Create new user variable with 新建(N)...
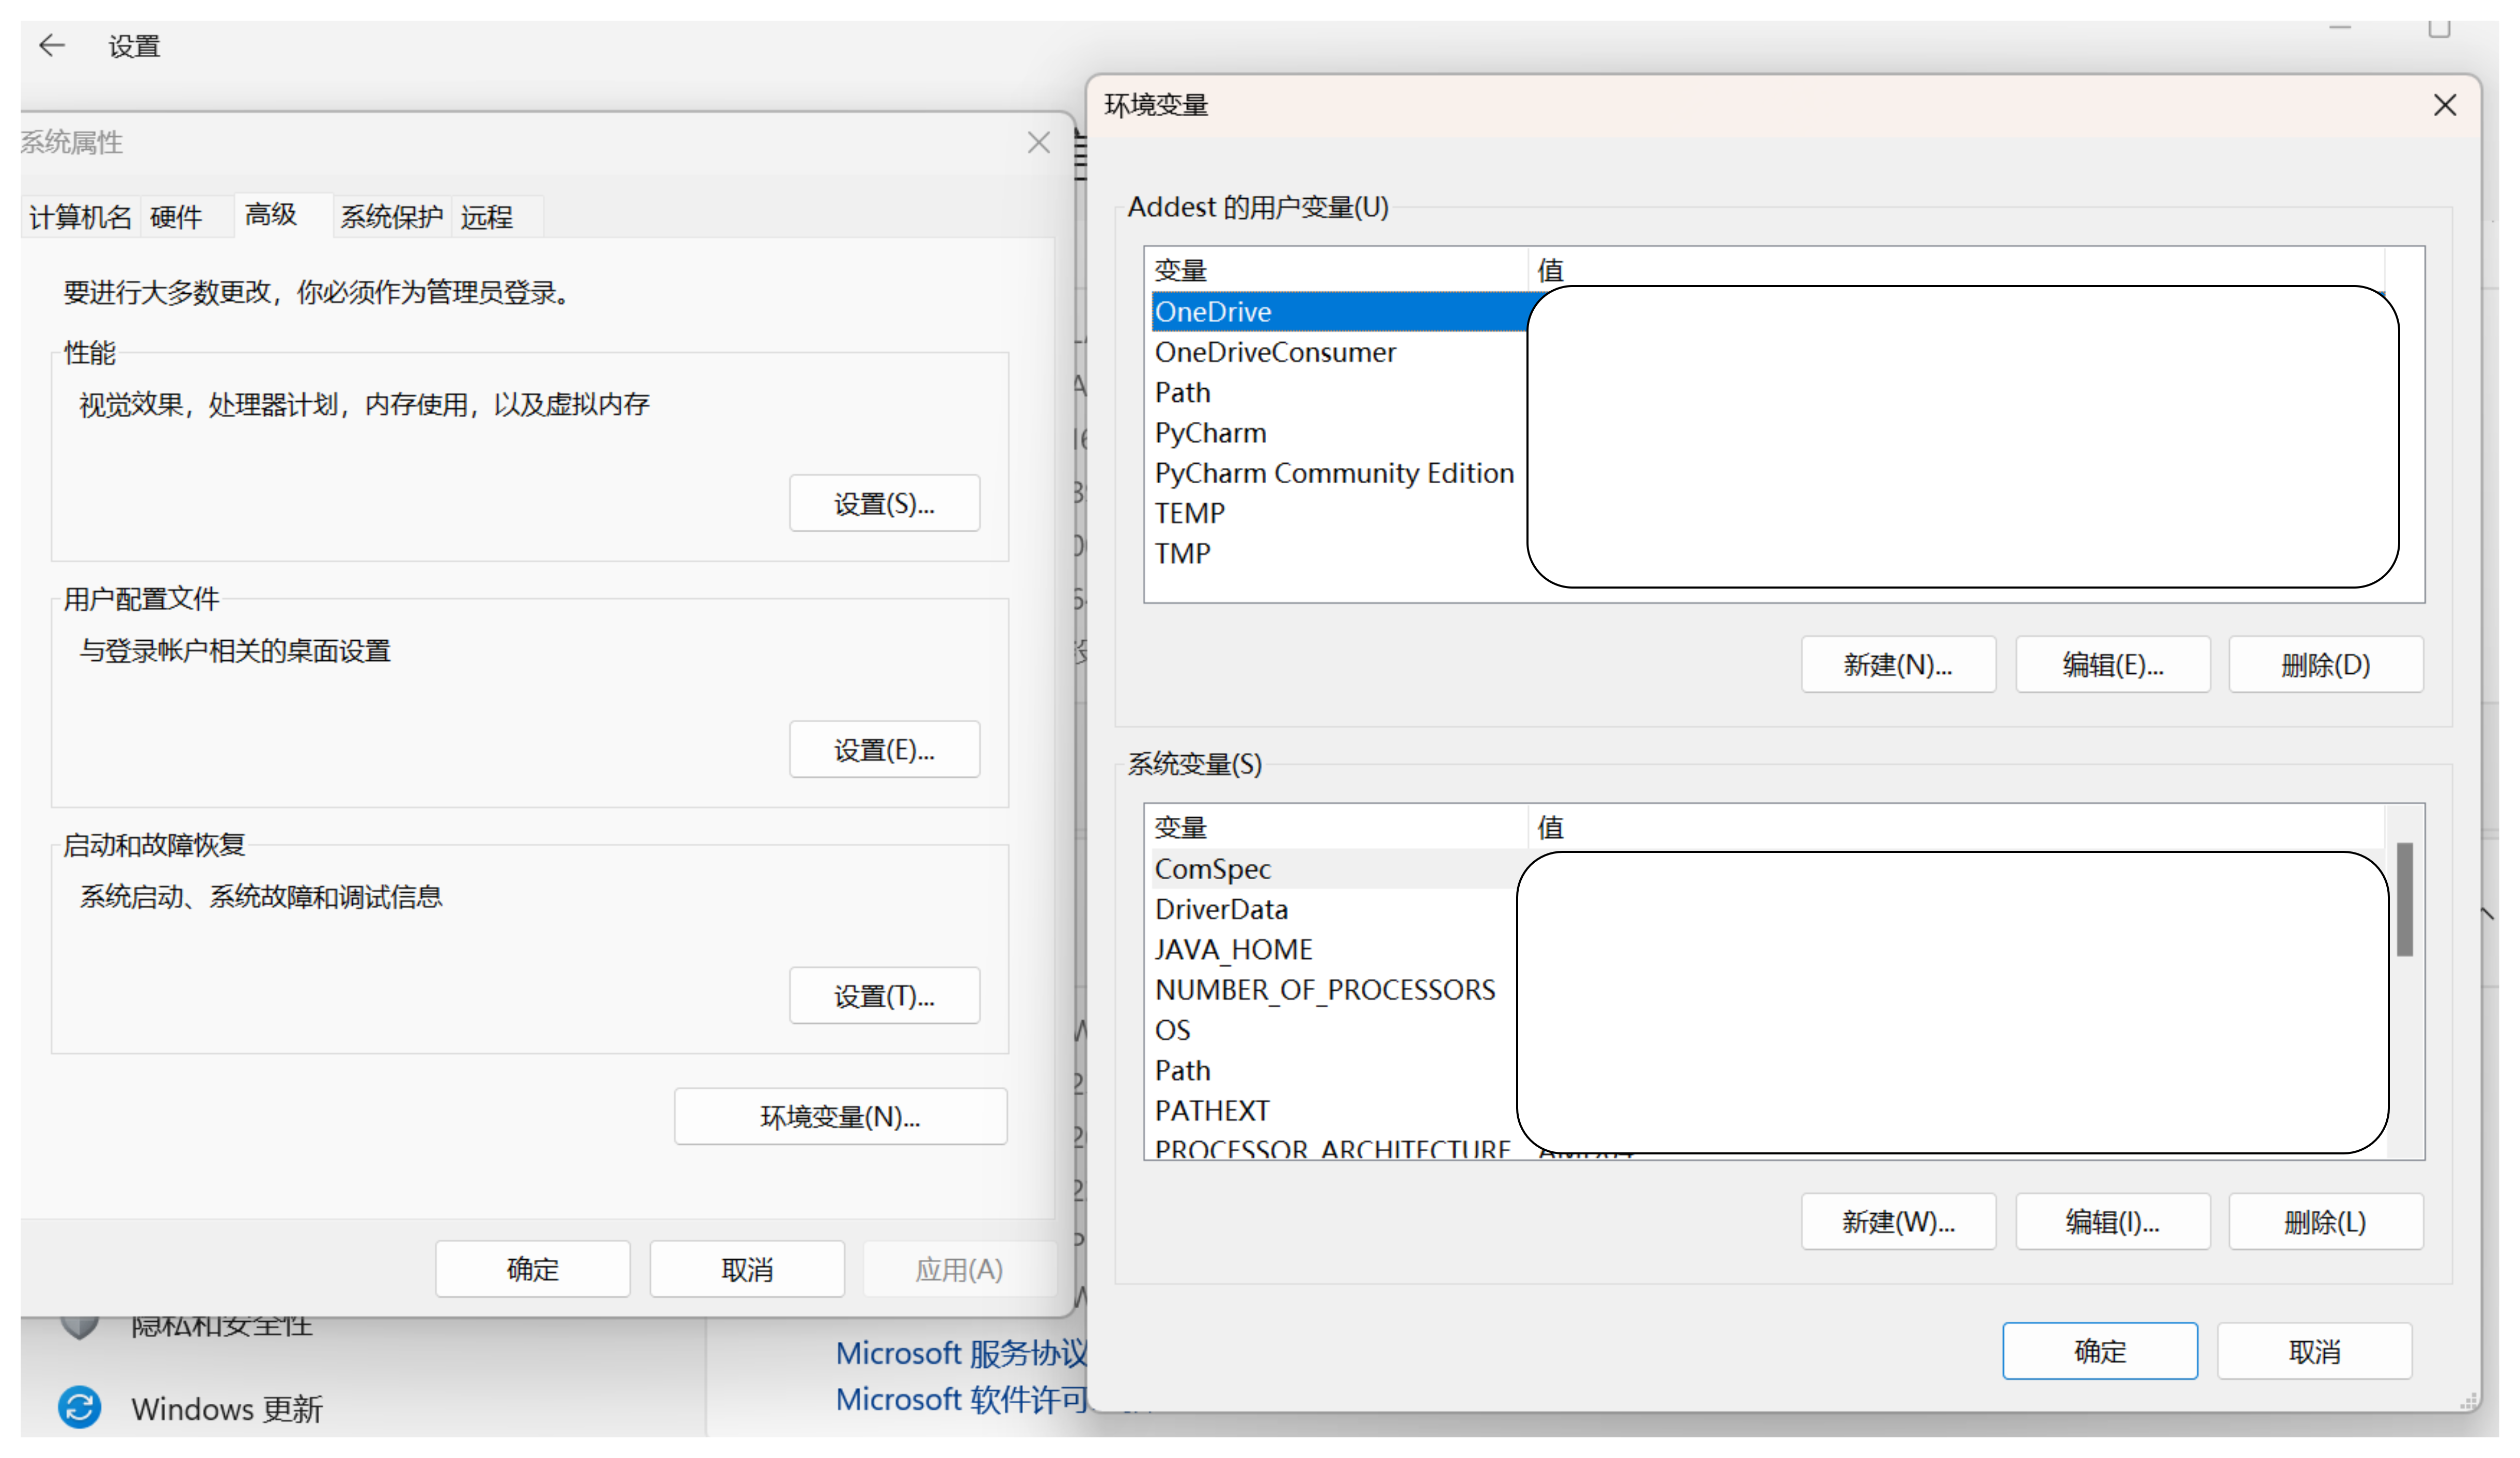The height and width of the screenshot is (1458, 2520). pos(1898,664)
